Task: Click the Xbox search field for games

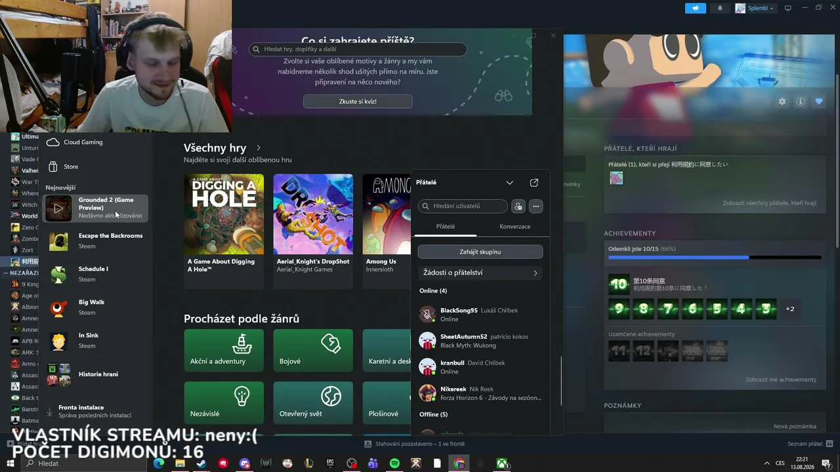Action: click(x=358, y=49)
